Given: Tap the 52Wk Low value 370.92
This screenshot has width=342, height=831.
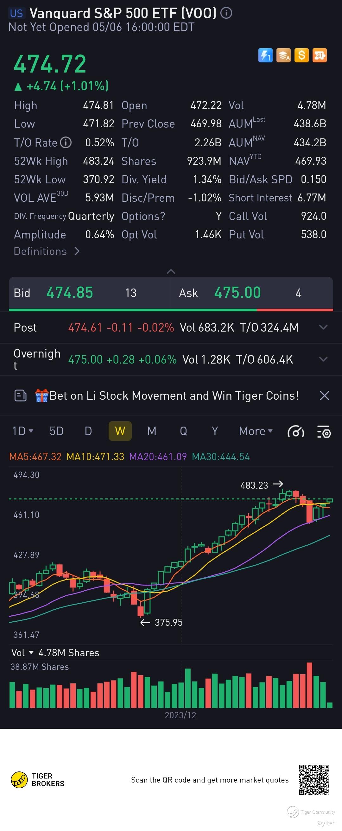Looking at the screenshot, I should click(98, 179).
